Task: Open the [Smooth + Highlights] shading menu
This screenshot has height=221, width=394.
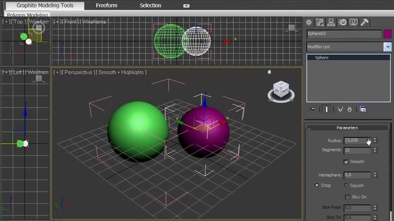Action: (121, 72)
